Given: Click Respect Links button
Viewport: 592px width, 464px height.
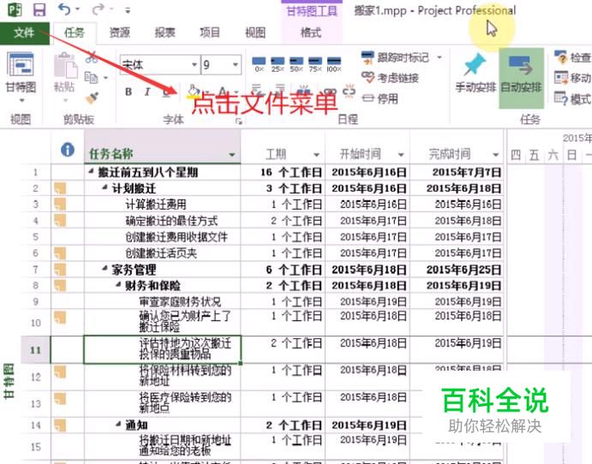Looking at the screenshot, I should [390, 78].
